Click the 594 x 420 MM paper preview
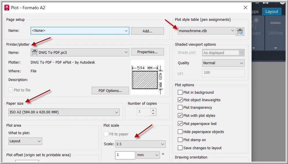The height and width of the screenshot is (164, 288). click(x=147, y=77)
